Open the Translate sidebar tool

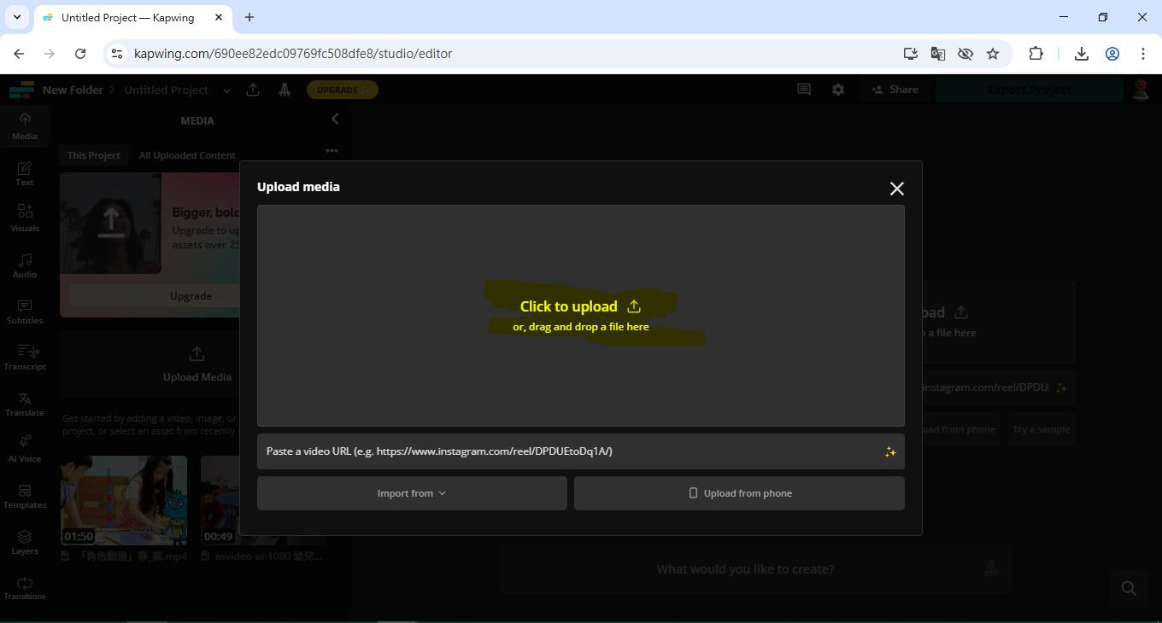coord(25,404)
